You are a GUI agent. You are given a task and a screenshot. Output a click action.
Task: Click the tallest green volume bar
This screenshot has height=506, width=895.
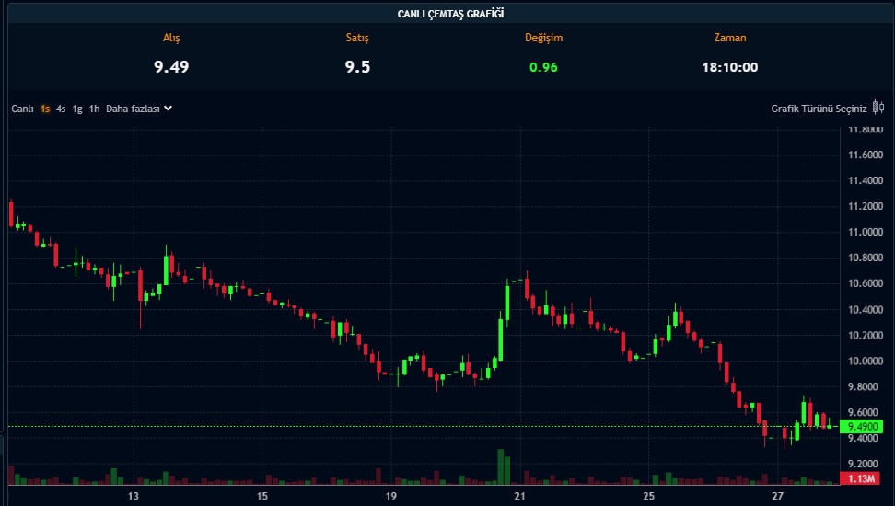coord(500,466)
